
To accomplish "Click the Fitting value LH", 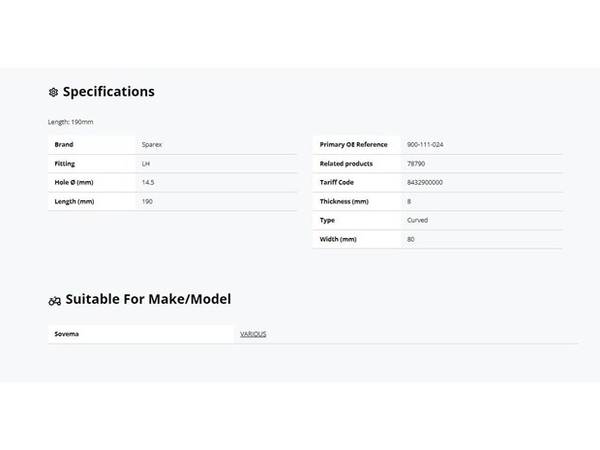I will point(146,164).
